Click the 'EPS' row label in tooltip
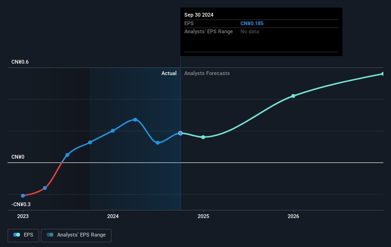This screenshot has width=391, height=247. (189, 23)
